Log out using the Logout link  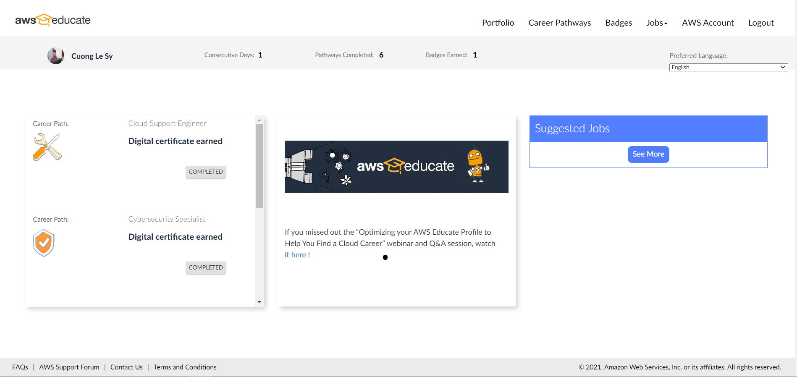[761, 23]
